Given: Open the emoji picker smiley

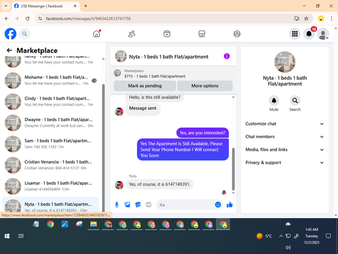Looking at the screenshot, I should [218, 205].
